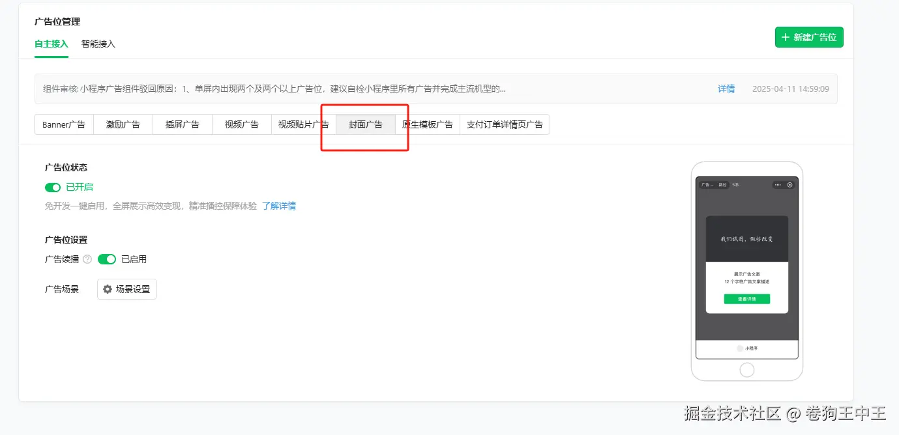Click the 广告场景 label

tap(62, 289)
